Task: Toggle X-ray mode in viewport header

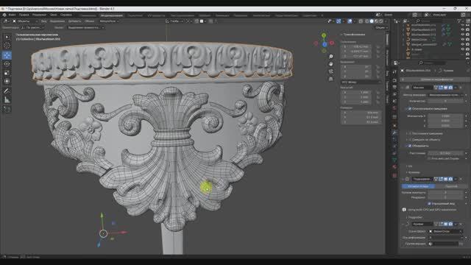Action: click(x=361, y=21)
